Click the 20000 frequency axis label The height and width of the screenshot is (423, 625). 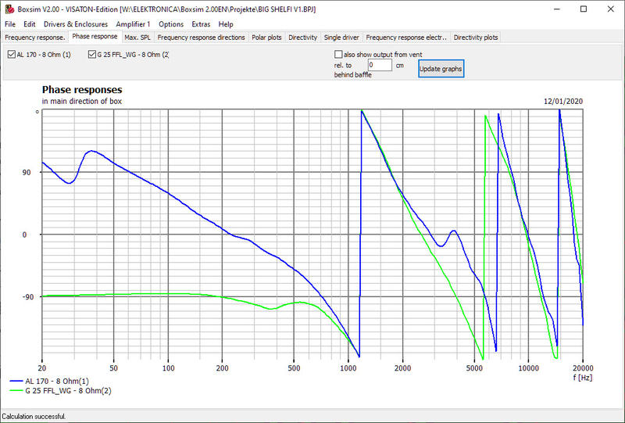[583, 368]
